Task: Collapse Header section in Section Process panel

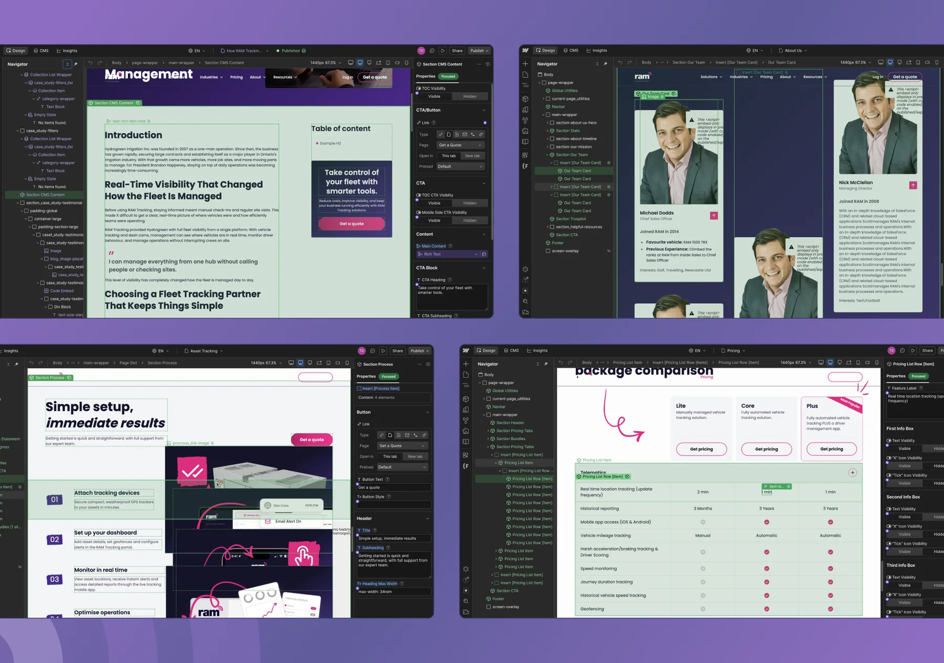Action: [427, 518]
